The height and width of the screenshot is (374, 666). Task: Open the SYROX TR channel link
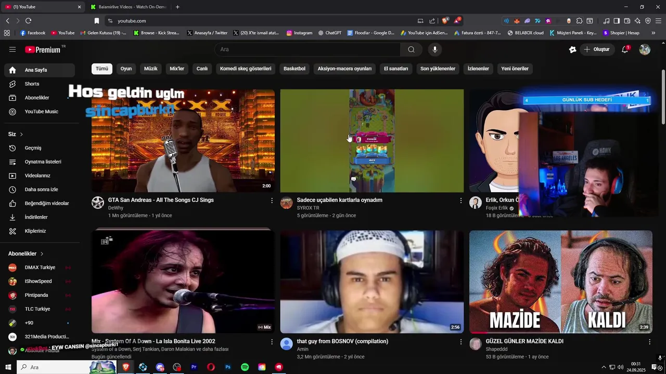[308, 208]
